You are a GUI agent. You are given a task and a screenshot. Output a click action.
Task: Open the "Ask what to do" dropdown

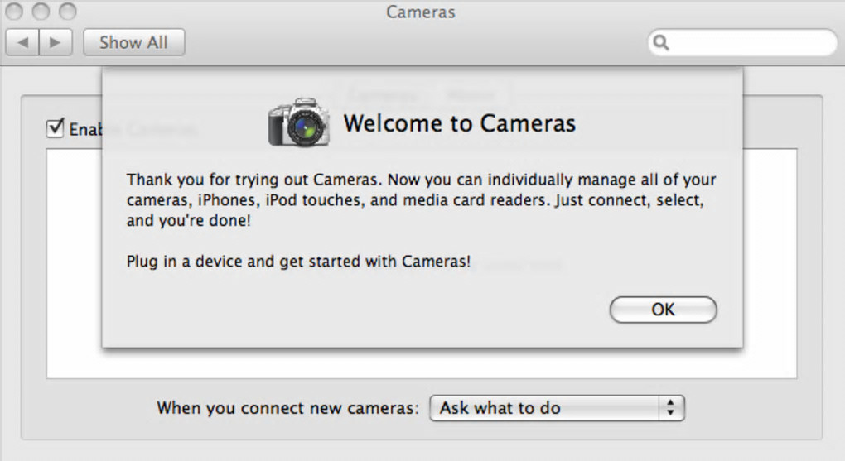click(x=556, y=408)
